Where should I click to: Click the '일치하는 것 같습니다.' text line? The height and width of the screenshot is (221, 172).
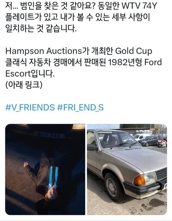[x=41, y=29]
